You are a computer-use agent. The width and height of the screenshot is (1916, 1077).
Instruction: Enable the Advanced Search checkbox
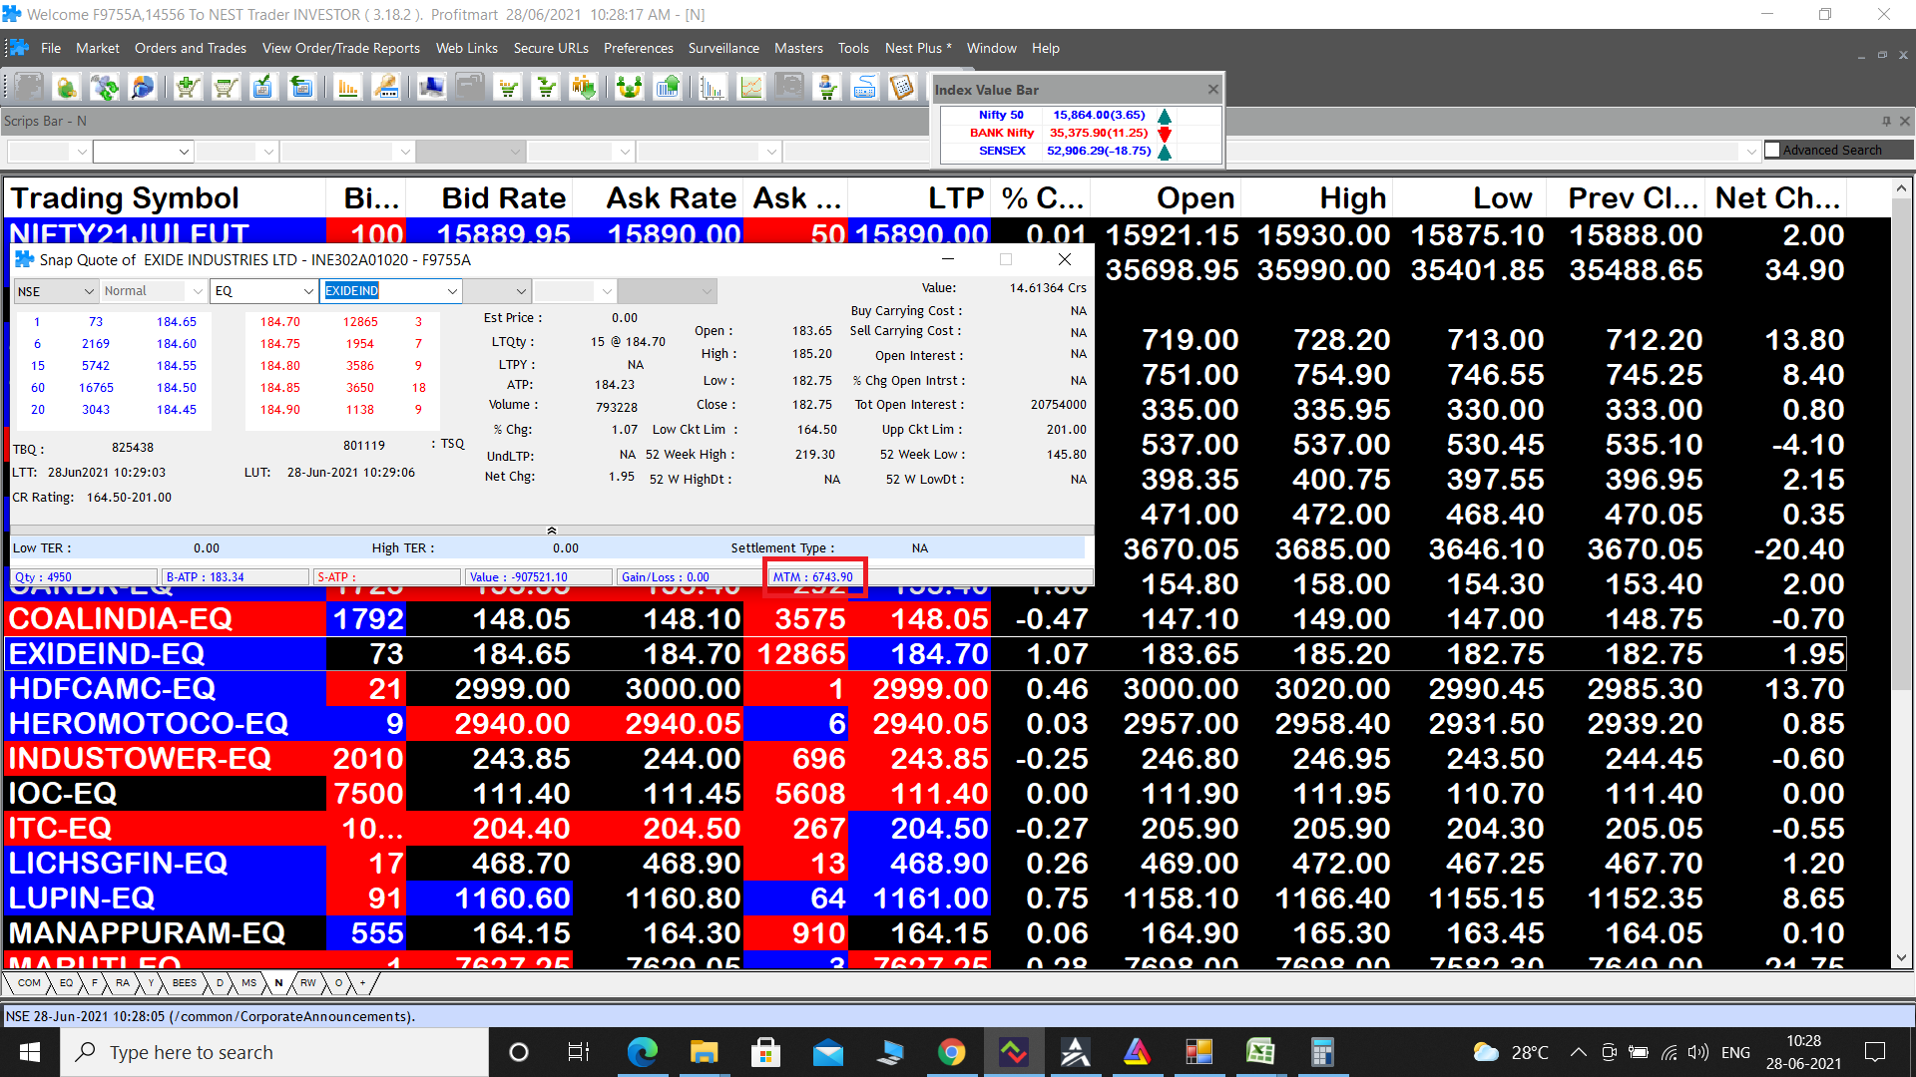point(1772,150)
